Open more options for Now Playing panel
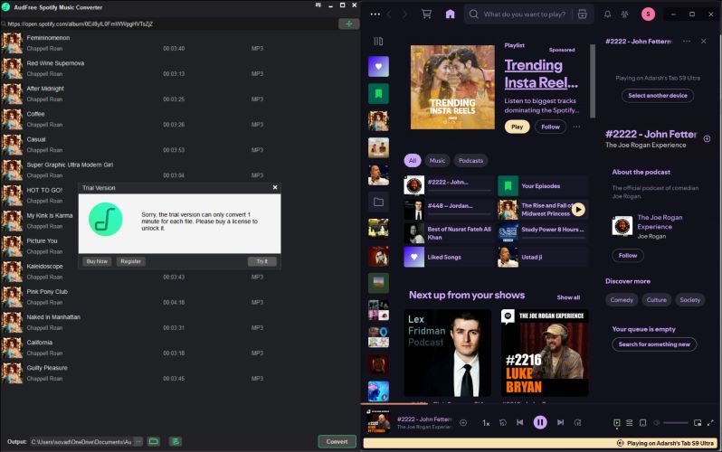This screenshot has width=722, height=452. pyautogui.click(x=687, y=42)
